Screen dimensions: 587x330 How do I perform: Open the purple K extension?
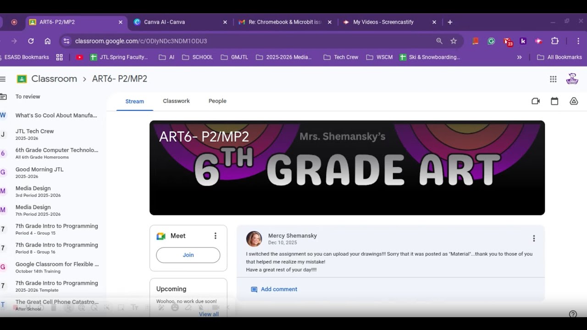pos(523,41)
